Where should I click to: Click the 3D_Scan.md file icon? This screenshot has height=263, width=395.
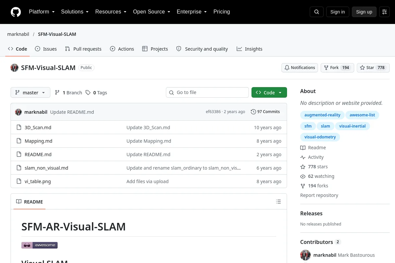click(x=19, y=128)
